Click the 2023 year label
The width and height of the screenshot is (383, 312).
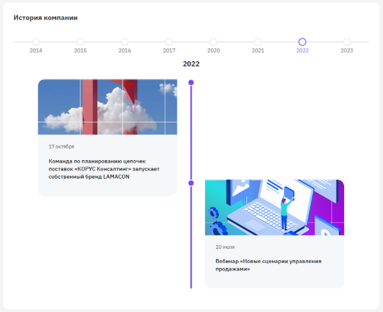tap(347, 50)
